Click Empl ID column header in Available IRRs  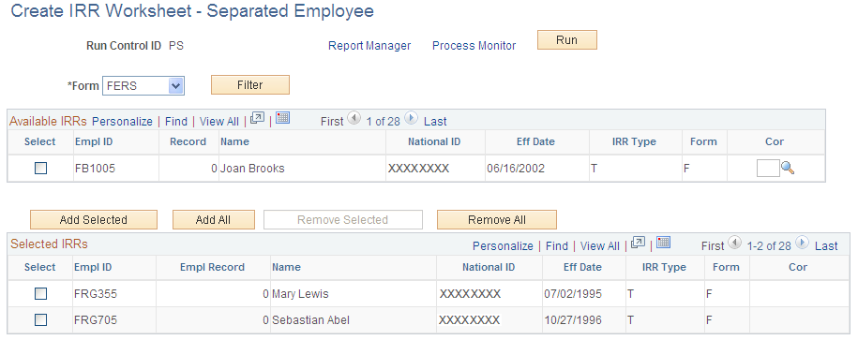94,141
